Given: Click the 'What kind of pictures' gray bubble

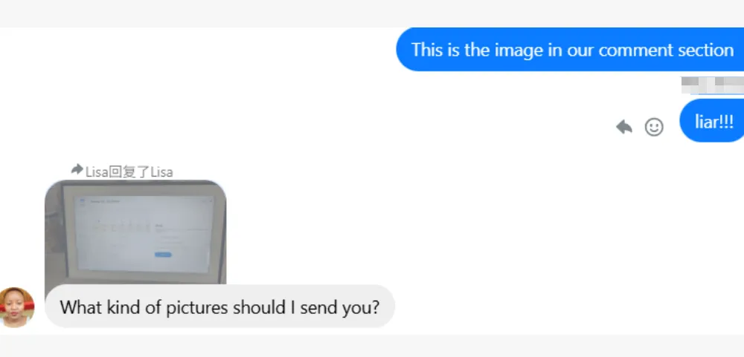Looking at the screenshot, I should coord(219,307).
